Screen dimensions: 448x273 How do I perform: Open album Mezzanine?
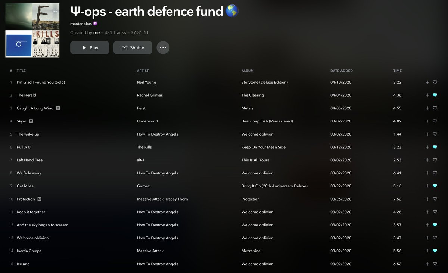pyautogui.click(x=251, y=251)
